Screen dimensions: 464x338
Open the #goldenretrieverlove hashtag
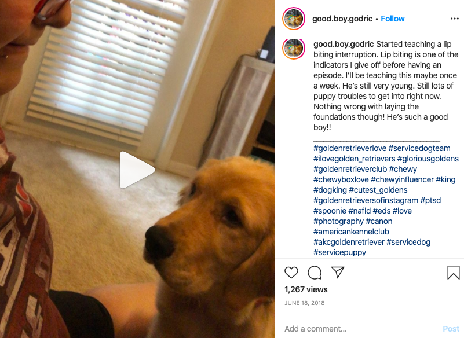point(350,148)
